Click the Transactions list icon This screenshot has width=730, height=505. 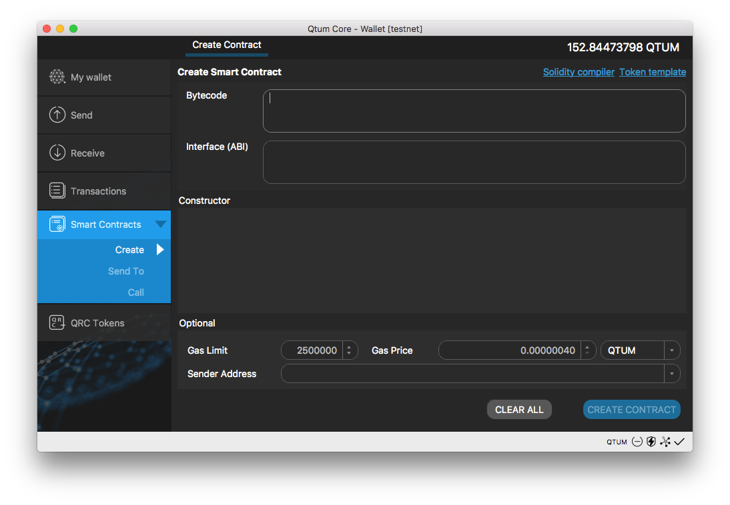[x=57, y=191]
